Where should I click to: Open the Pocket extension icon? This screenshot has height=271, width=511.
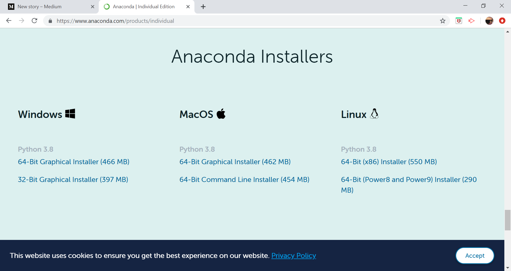[x=459, y=21]
